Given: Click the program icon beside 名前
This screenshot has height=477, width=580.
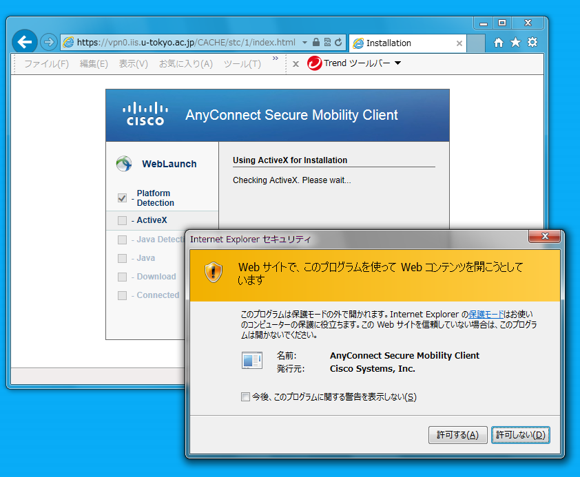Looking at the screenshot, I should click(252, 360).
